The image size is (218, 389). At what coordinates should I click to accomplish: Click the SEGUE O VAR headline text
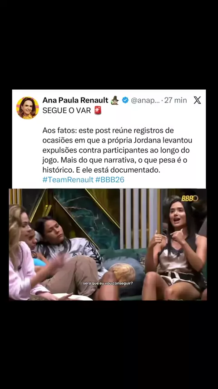click(x=67, y=110)
